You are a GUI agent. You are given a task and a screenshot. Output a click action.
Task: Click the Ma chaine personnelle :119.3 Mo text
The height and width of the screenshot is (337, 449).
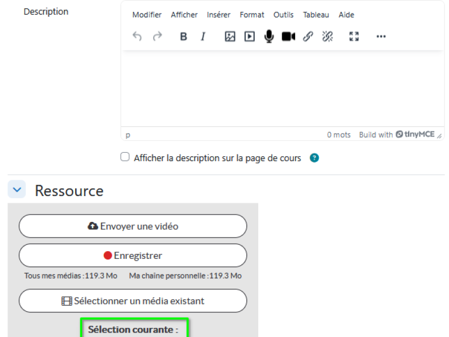(185, 276)
